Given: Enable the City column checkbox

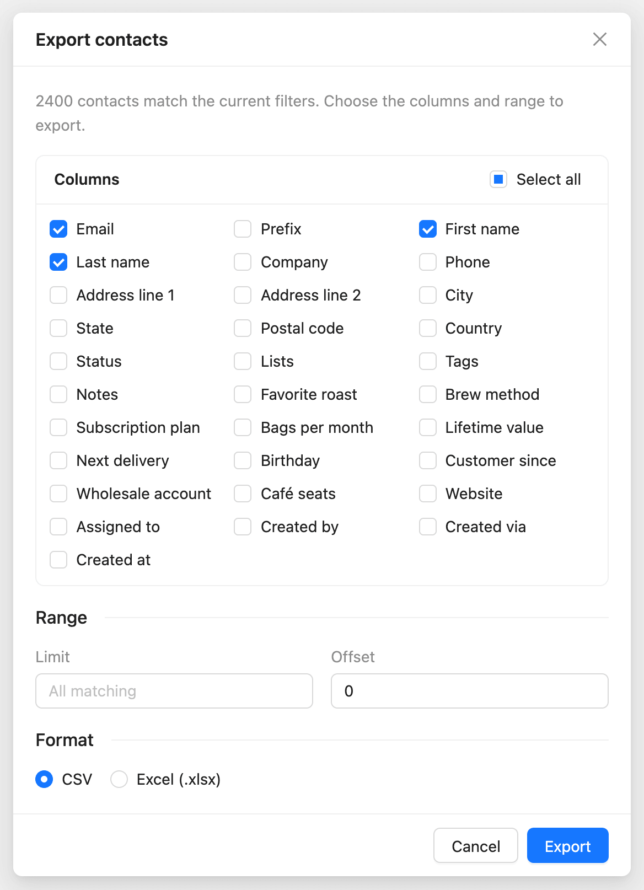Looking at the screenshot, I should 428,295.
